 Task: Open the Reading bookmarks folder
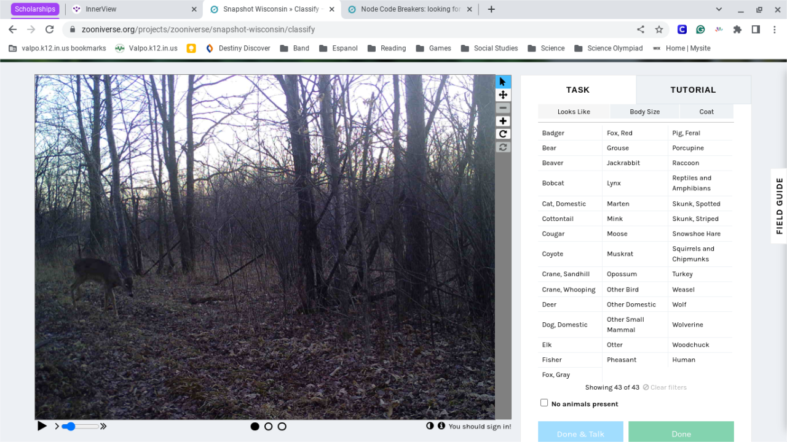point(386,48)
